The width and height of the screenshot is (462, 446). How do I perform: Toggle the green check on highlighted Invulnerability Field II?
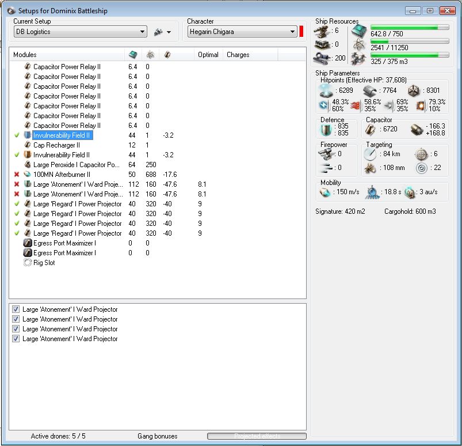pyautogui.click(x=17, y=135)
